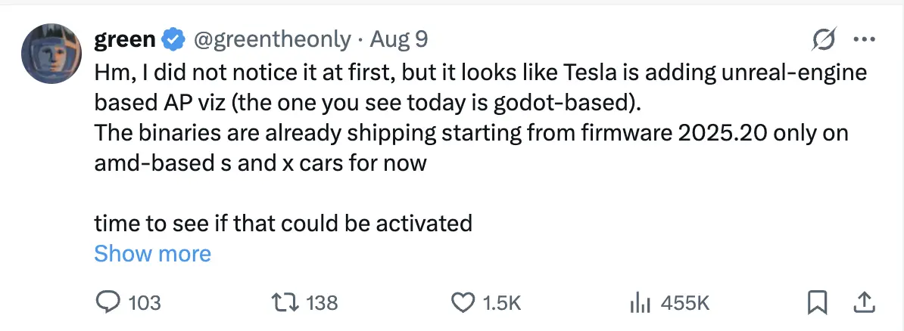Click the display name "green"
Image resolution: width=904 pixels, height=331 pixels.
tap(125, 39)
